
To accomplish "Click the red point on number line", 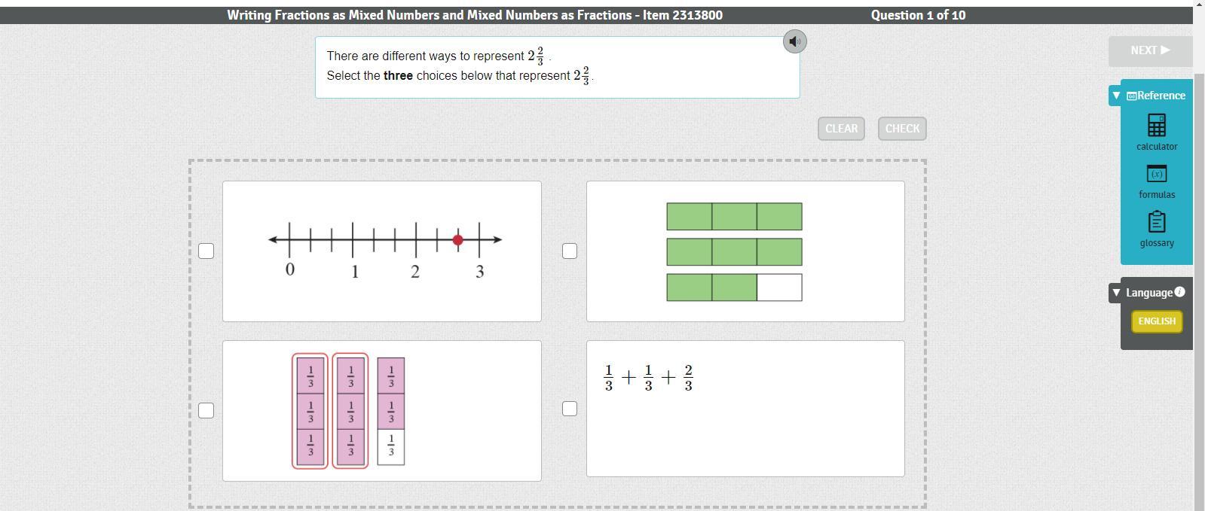I will [457, 240].
